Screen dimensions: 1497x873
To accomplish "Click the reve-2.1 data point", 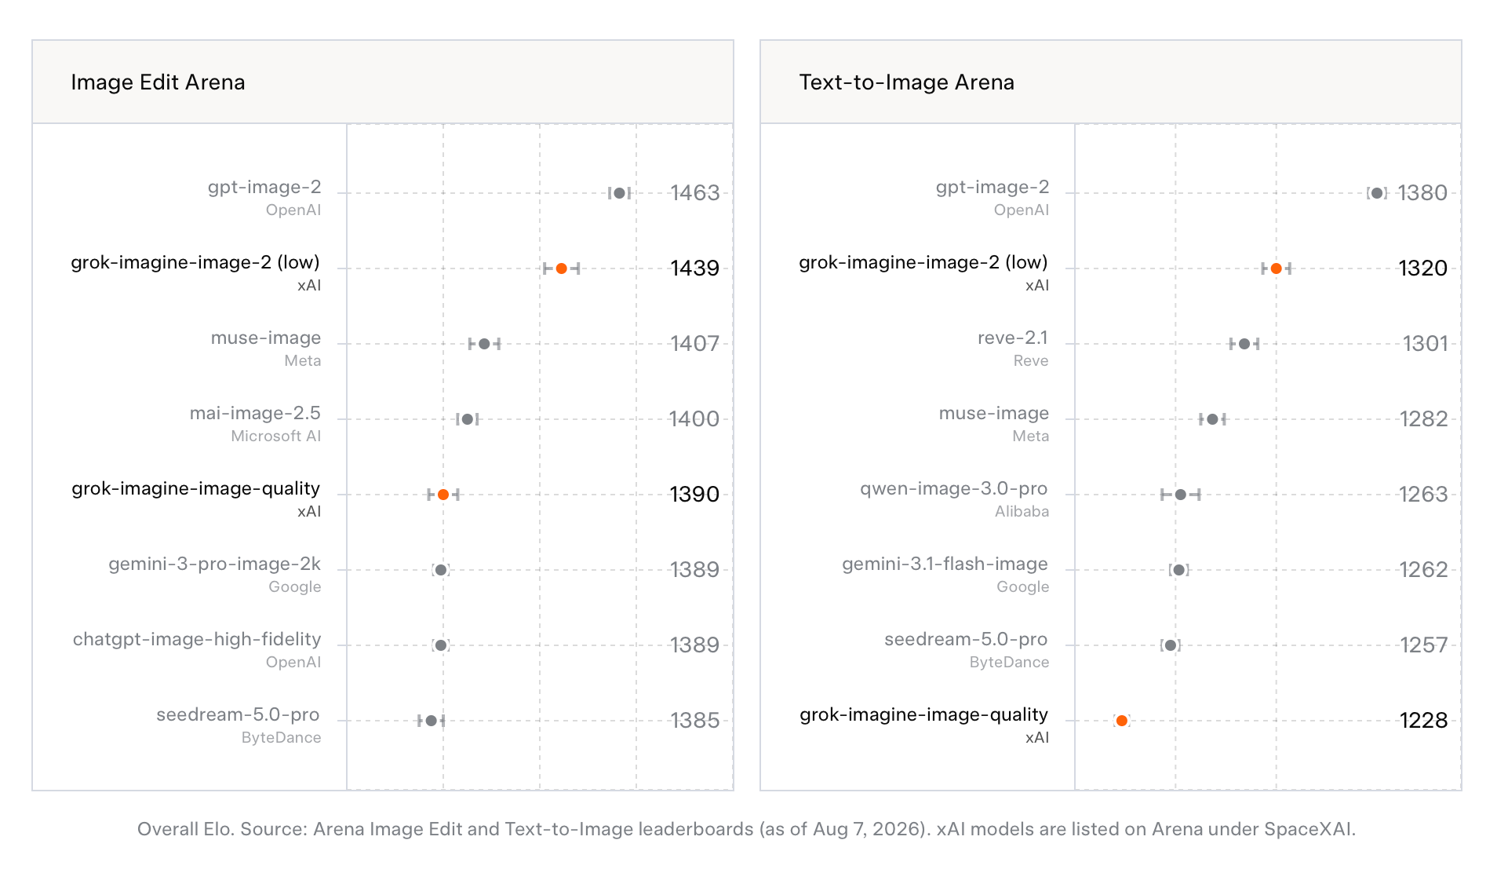I will 1244,344.
